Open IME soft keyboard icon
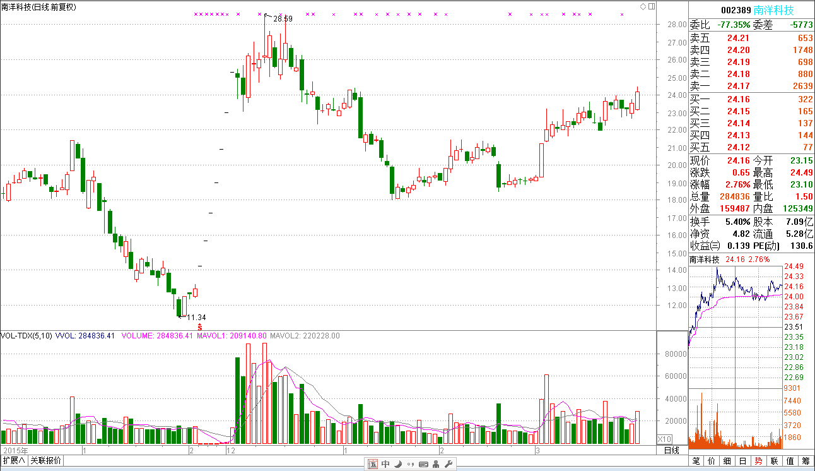This screenshot has width=815, height=471. 423,465
